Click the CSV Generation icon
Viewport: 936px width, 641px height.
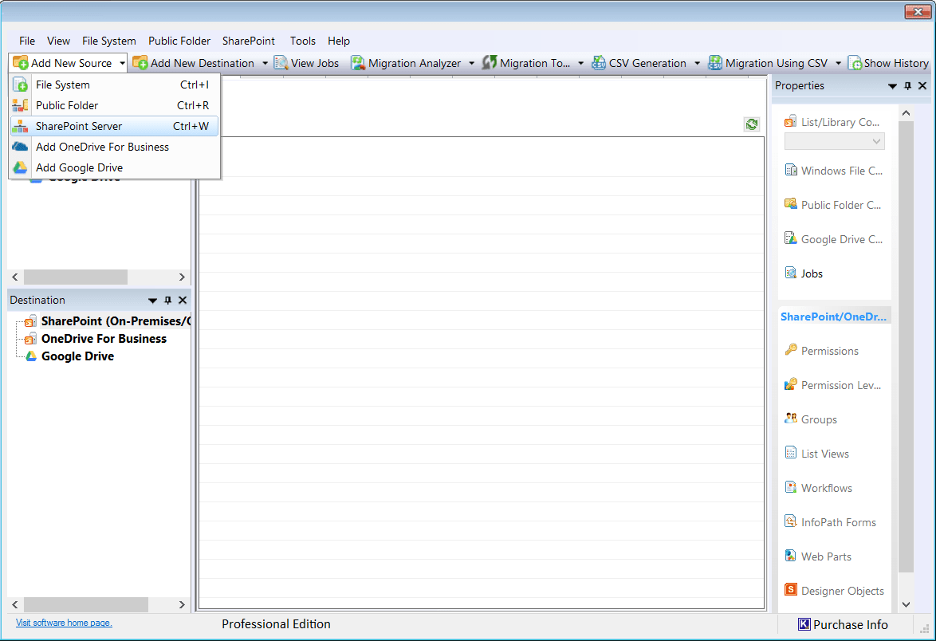pyautogui.click(x=599, y=63)
